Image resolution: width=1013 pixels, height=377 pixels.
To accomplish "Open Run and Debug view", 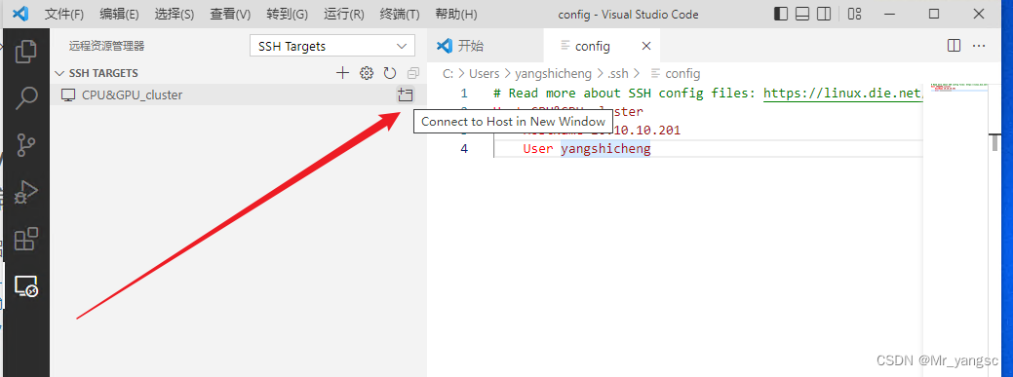I will click(x=26, y=192).
